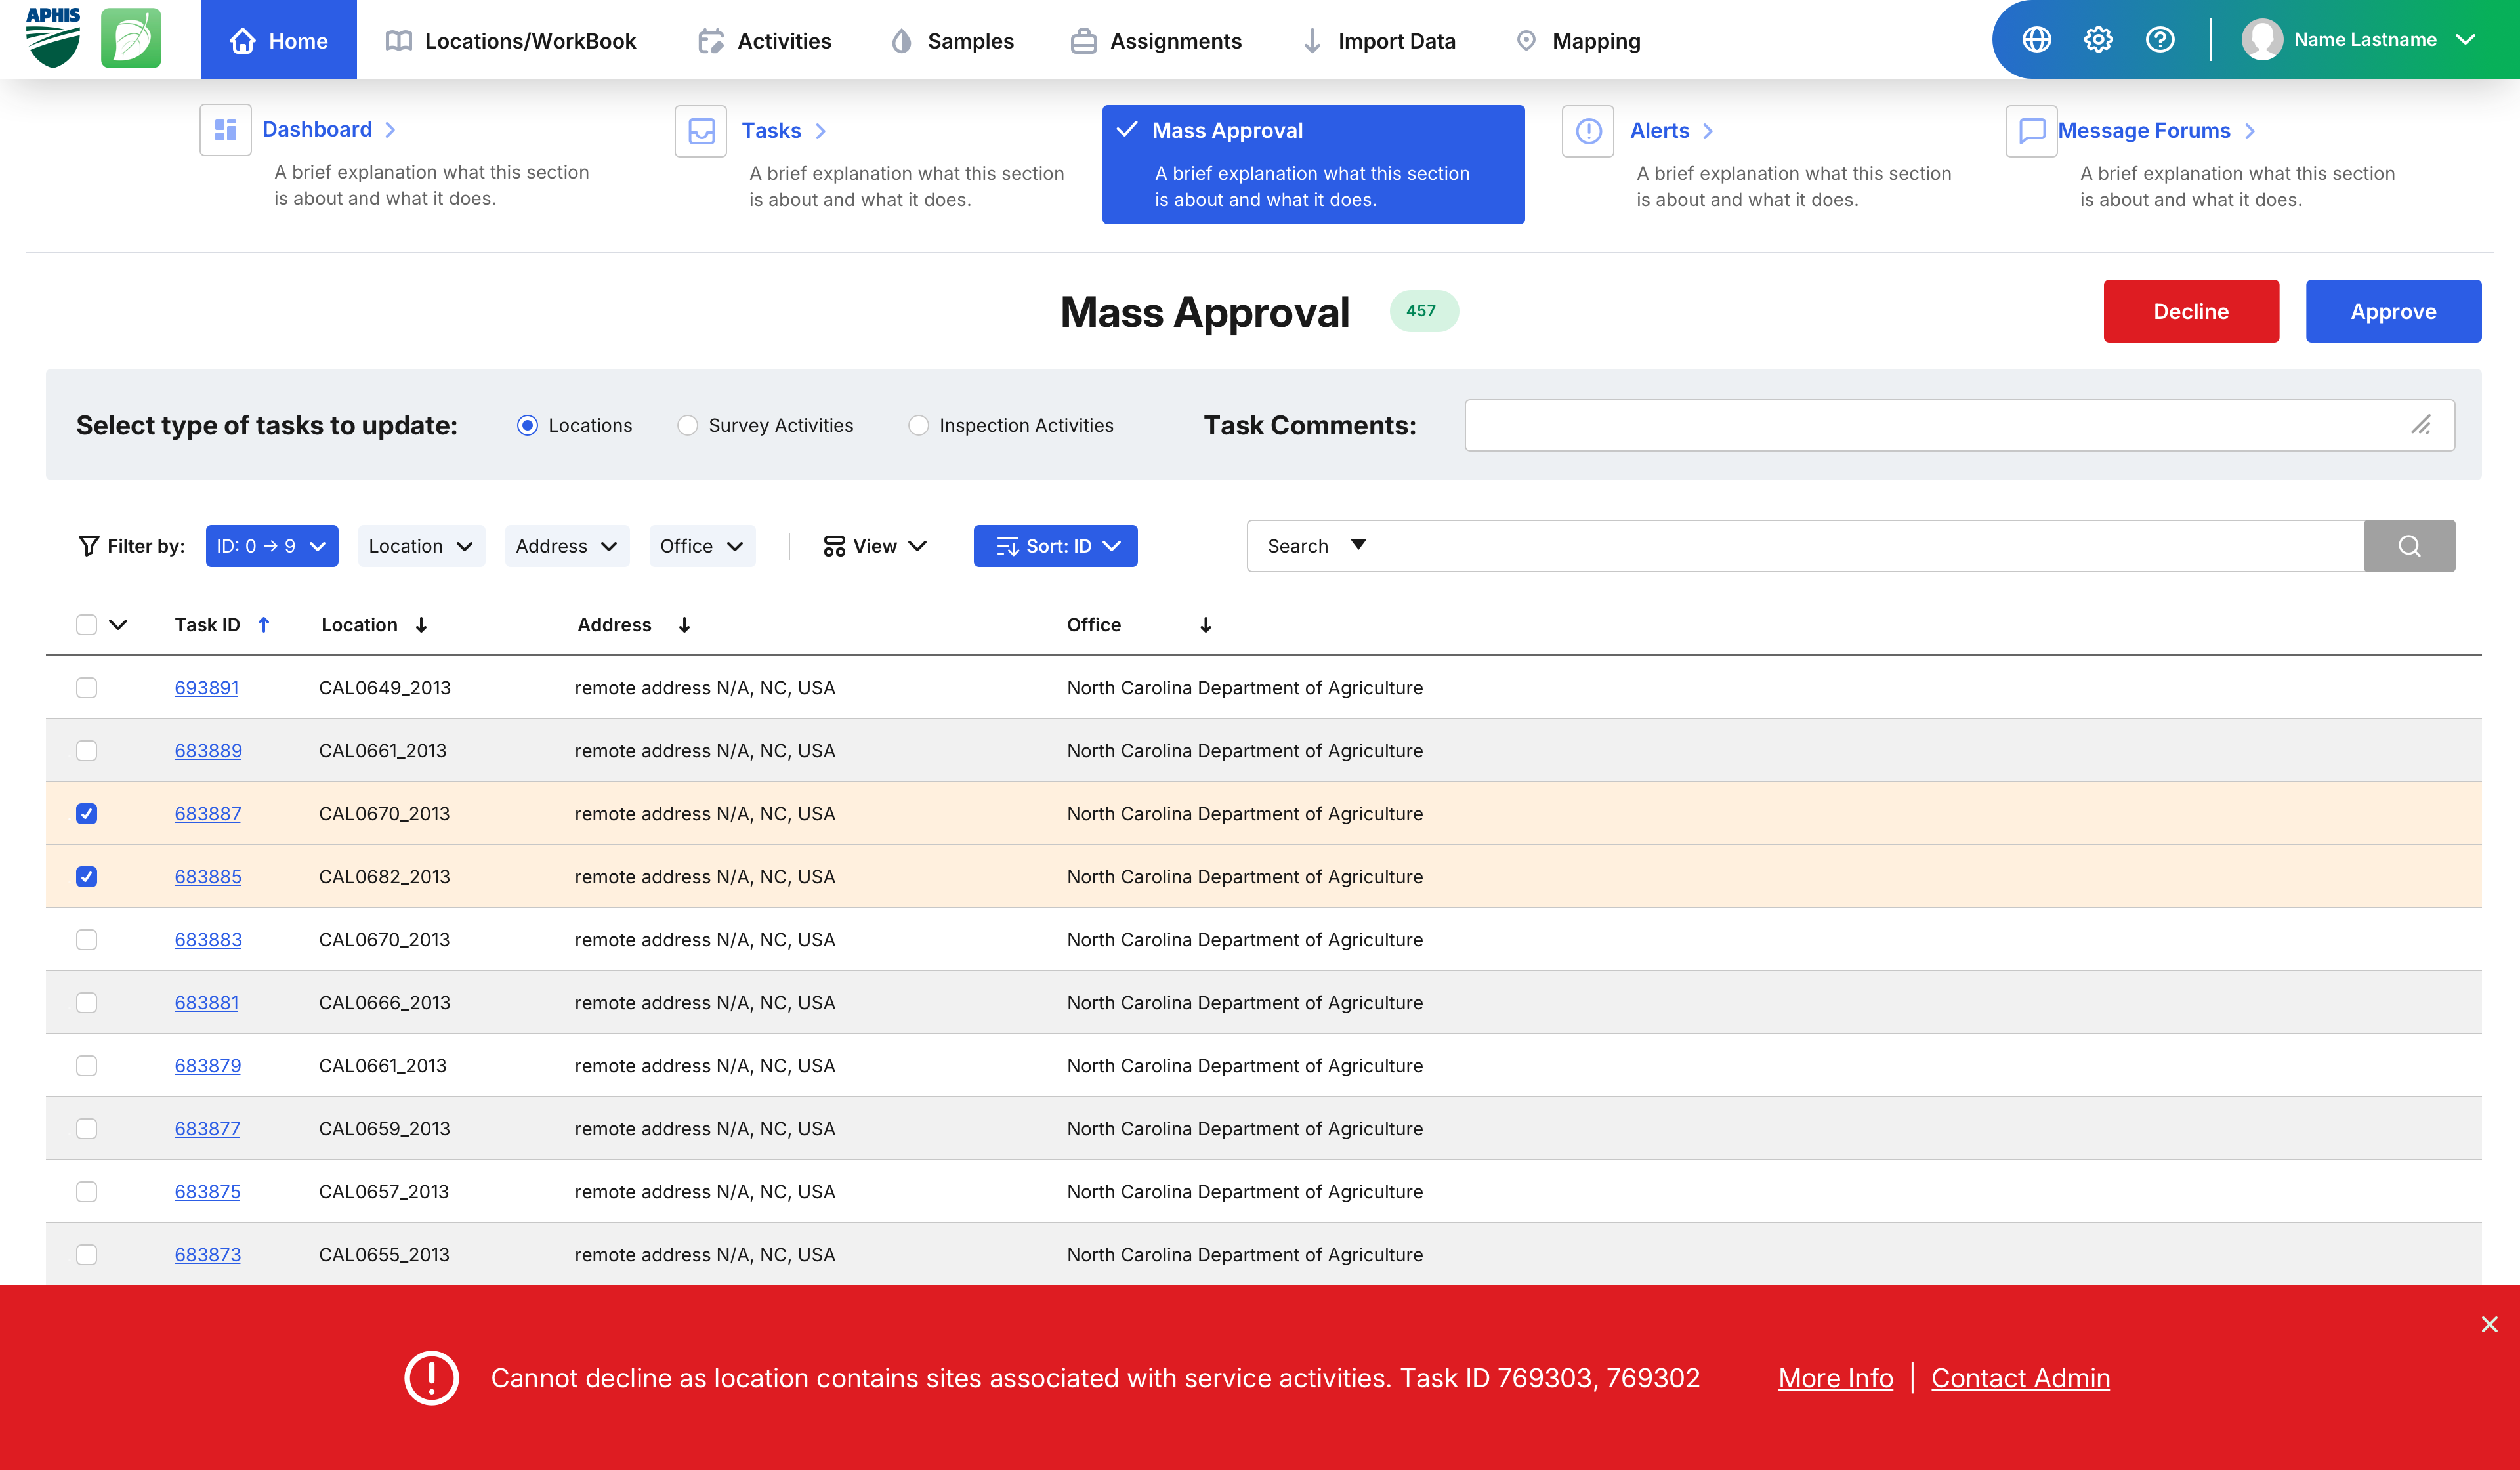
Task: Uncheck the task 683887 checkbox
Action: 87,814
